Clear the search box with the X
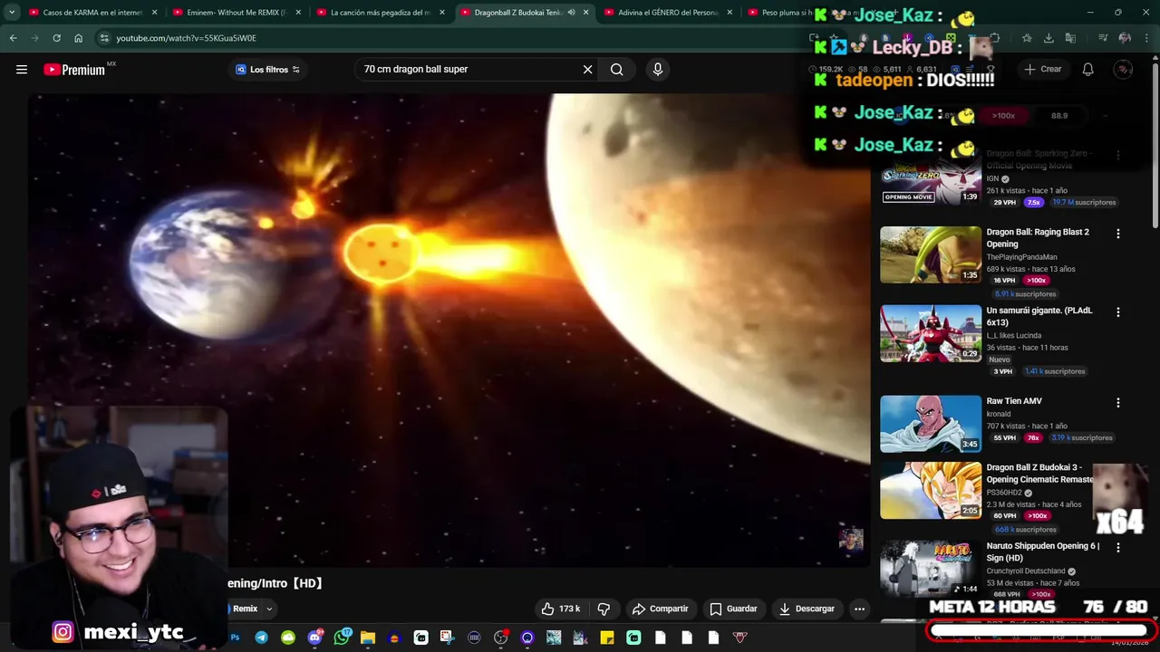 point(587,70)
